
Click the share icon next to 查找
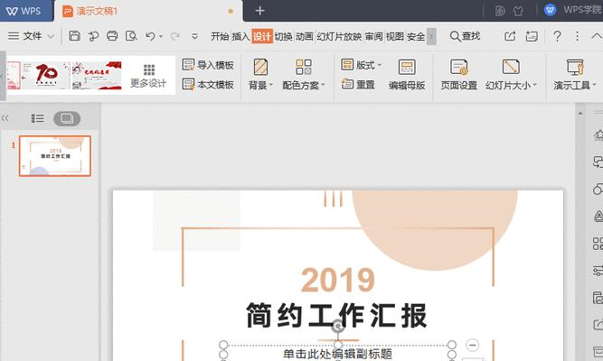pyautogui.click(x=510, y=36)
